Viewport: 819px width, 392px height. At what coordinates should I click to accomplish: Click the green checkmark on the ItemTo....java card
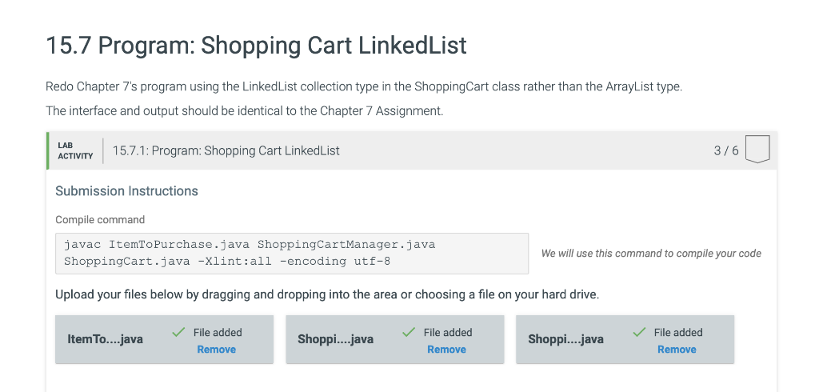[x=178, y=332]
